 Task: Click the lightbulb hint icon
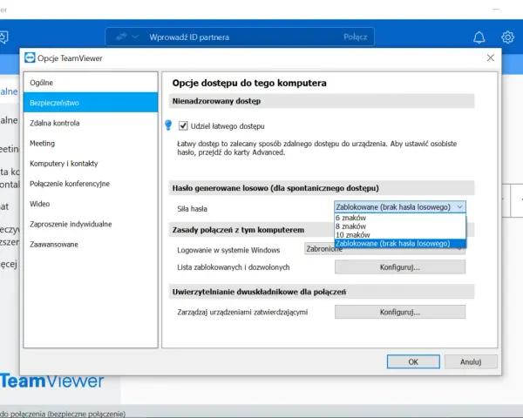168,125
